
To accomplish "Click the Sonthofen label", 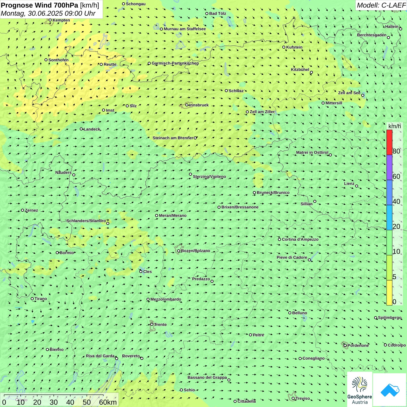I will (58, 60).
